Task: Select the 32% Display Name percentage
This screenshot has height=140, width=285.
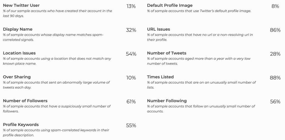Action: tap(131, 30)
